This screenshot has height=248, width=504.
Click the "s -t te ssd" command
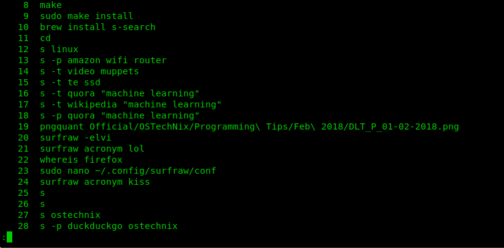point(70,82)
